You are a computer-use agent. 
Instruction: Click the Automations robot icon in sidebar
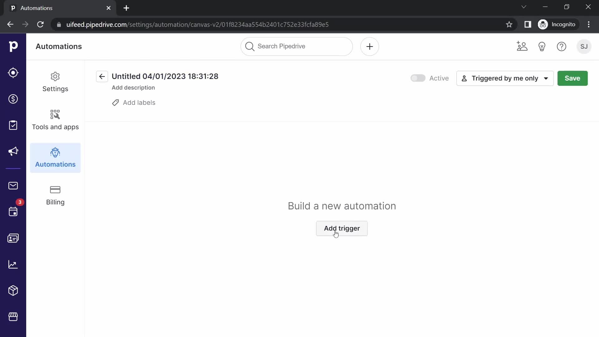pyautogui.click(x=55, y=153)
